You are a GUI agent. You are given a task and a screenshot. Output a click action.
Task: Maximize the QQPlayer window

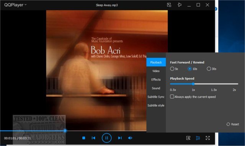click(x=198, y=5)
